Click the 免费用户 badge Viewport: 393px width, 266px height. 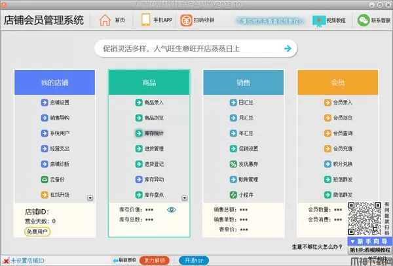[37, 231]
